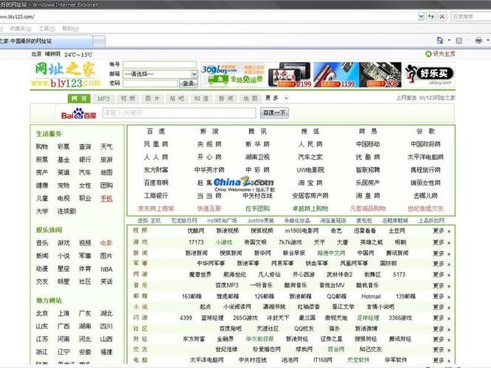
Task: Select the 地图 search tab
Action: pyautogui.click(x=250, y=99)
